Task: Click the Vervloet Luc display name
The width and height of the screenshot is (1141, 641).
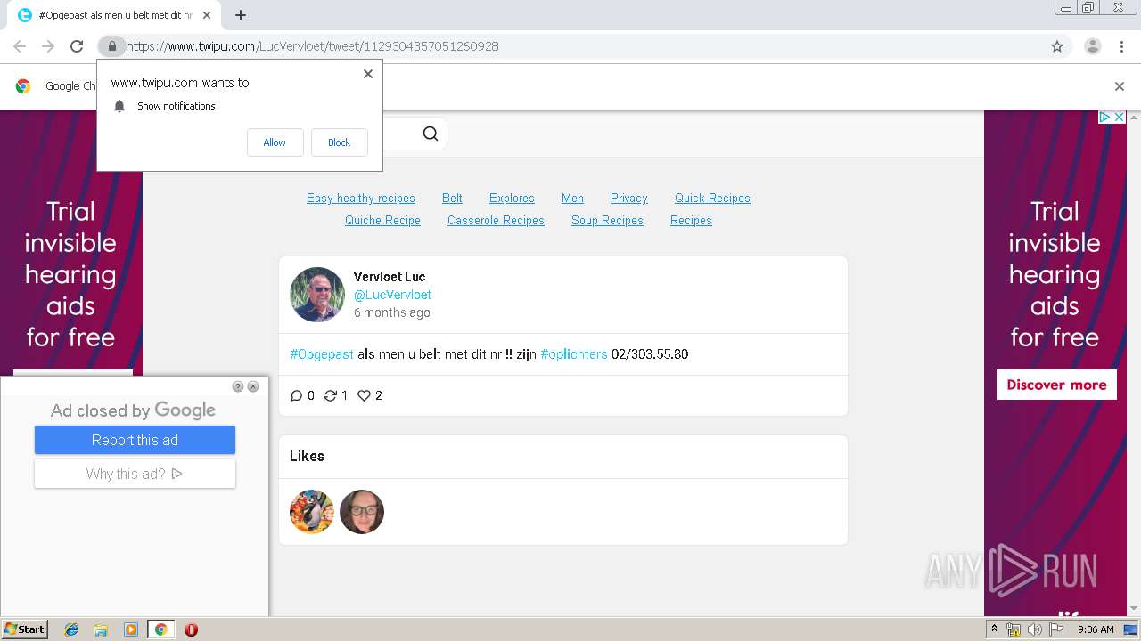Action: (390, 277)
